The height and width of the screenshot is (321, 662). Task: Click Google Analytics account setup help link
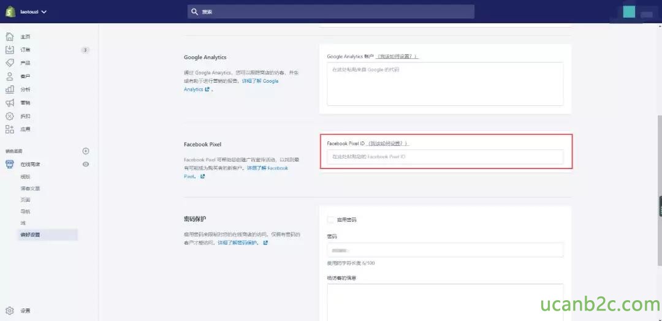[x=397, y=56]
